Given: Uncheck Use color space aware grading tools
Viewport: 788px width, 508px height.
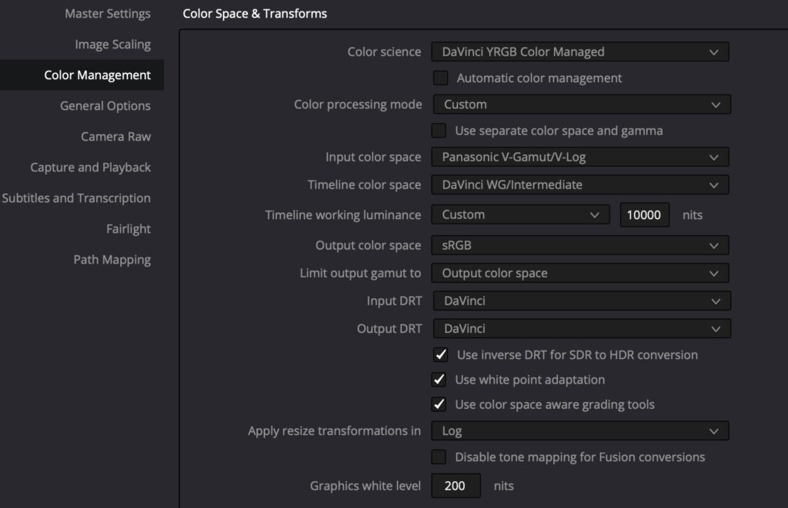Looking at the screenshot, I should (439, 404).
